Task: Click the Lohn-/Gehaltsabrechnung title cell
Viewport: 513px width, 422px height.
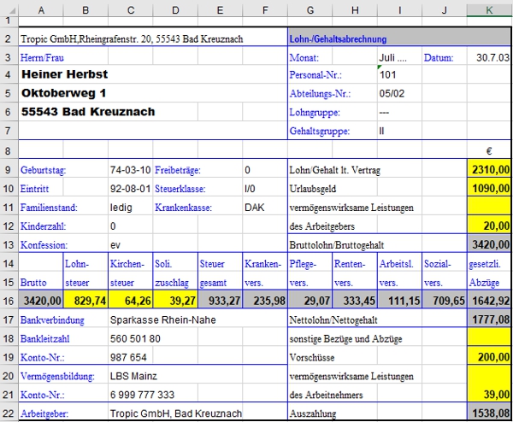Action: pyautogui.click(x=338, y=39)
